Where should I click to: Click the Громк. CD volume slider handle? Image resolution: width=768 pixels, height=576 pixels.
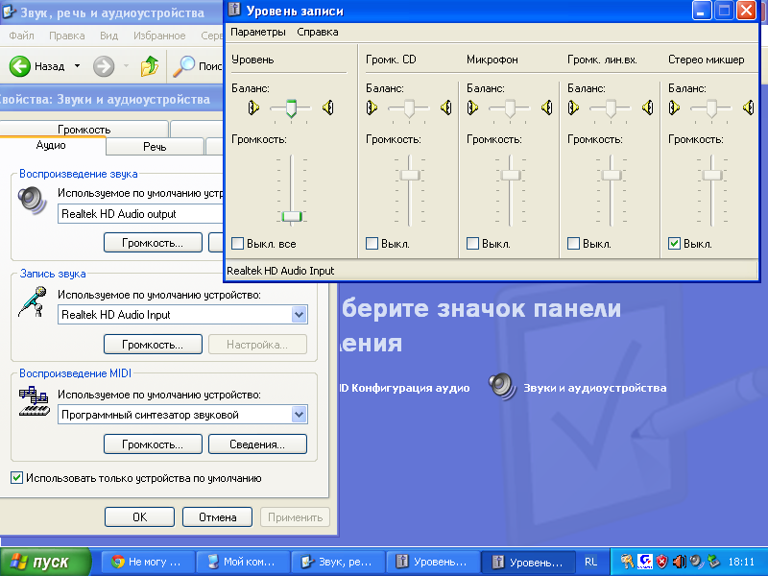(410, 175)
